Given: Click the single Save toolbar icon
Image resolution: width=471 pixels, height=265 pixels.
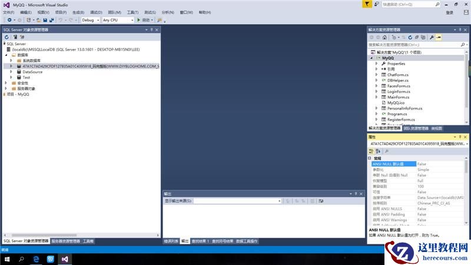Looking at the screenshot, I should click(x=45, y=20).
